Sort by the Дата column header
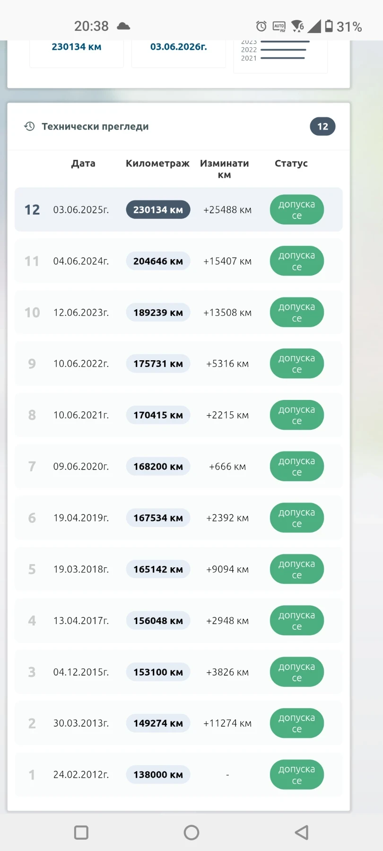 83,164
